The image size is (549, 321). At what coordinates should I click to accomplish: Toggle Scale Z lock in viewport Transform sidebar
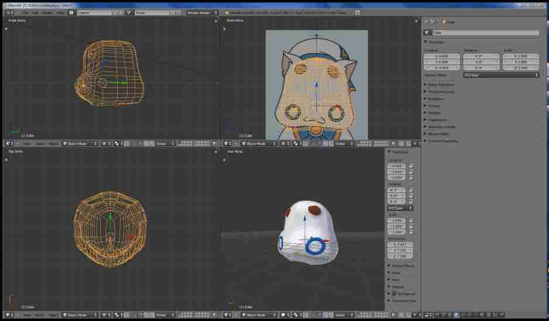click(x=411, y=232)
